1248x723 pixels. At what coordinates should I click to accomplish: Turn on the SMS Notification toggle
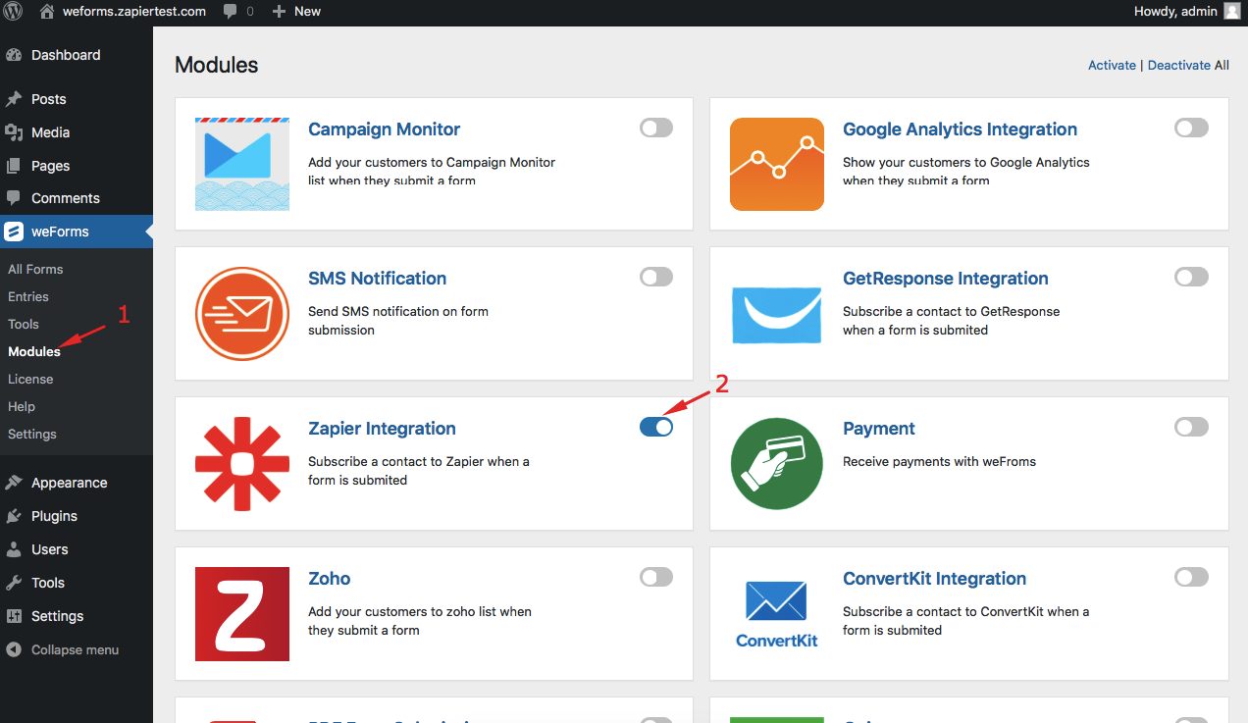click(x=656, y=277)
